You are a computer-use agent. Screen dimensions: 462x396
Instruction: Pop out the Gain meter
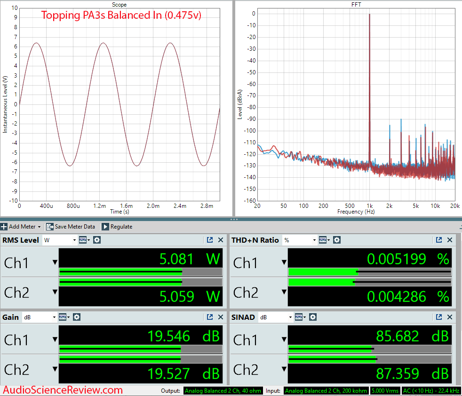point(210,317)
